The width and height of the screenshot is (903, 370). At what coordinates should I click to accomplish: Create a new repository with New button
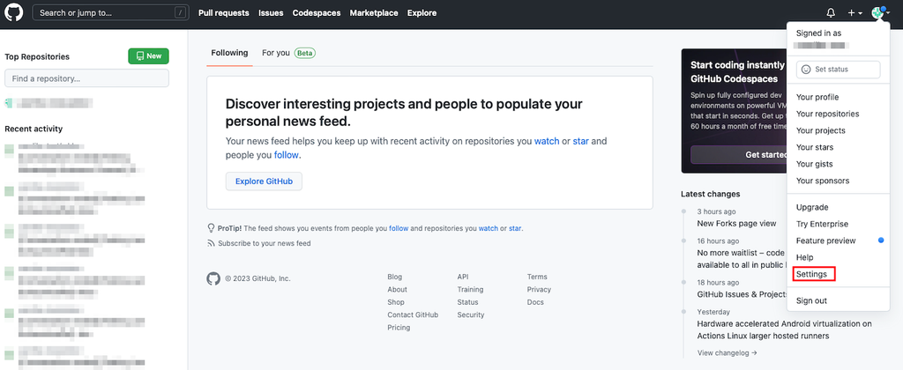pos(148,55)
